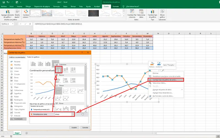Screen dimensions: 220x138
Task: Pick clustered bar icon under Barras
Action: (x=58, y=80)
